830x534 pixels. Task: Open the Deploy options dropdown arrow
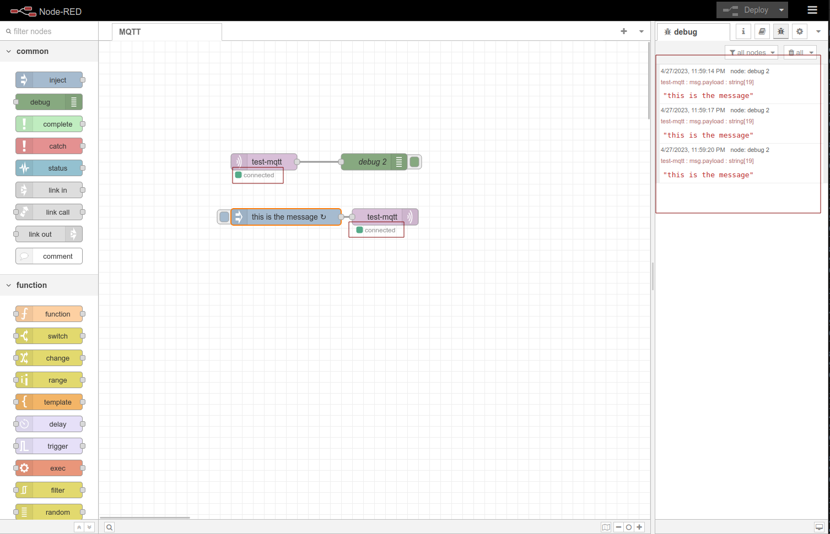click(782, 10)
